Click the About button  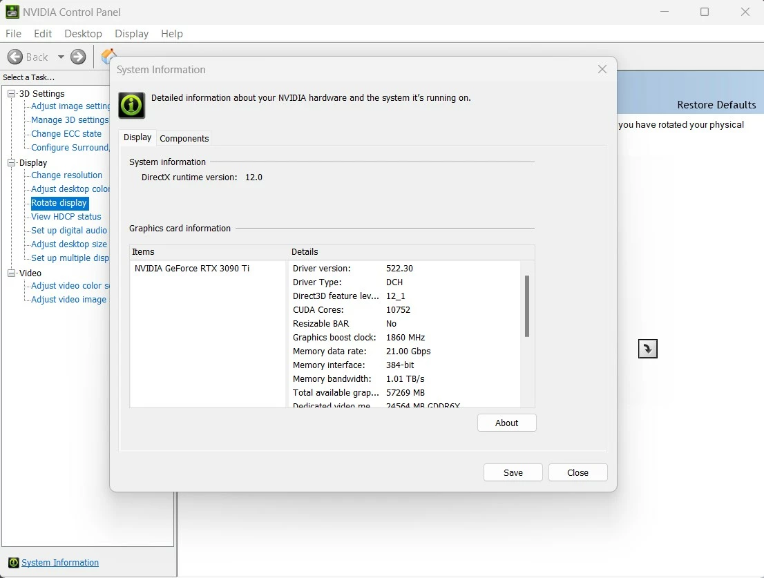pos(507,423)
